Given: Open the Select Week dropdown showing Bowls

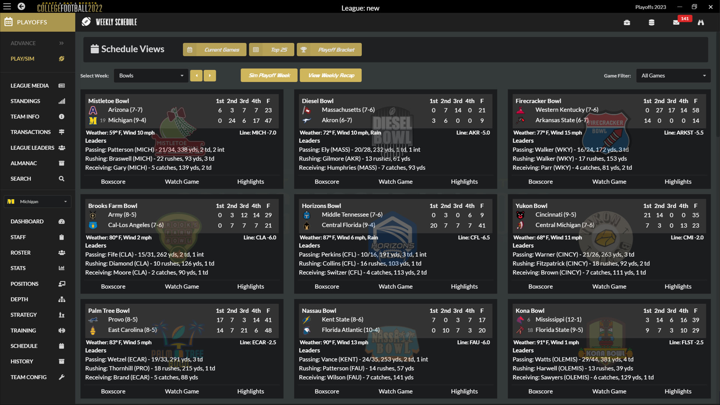Looking at the screenshot, I should point(151,75).
